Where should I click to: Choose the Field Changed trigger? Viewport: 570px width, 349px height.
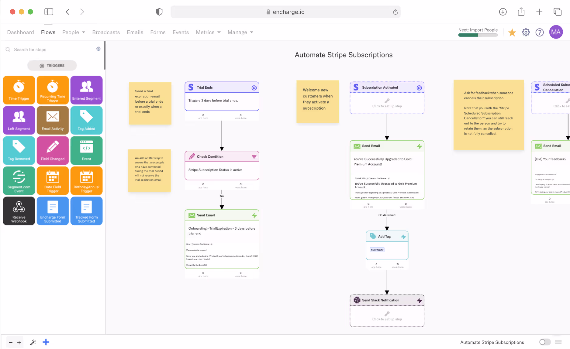(x=53, y=150)
